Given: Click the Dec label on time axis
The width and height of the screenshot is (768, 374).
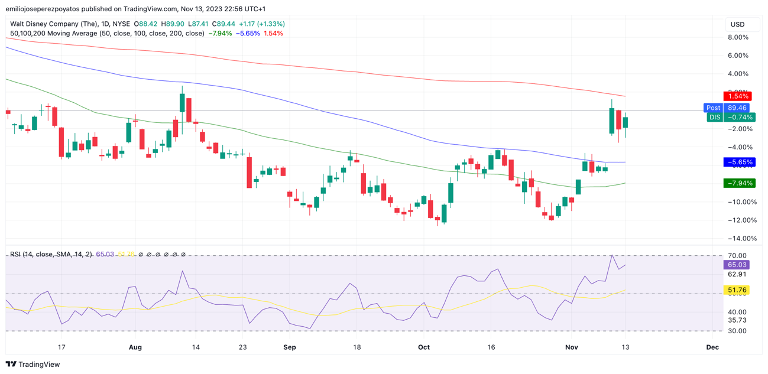Looking at the screenshot, I should point(712,347).
